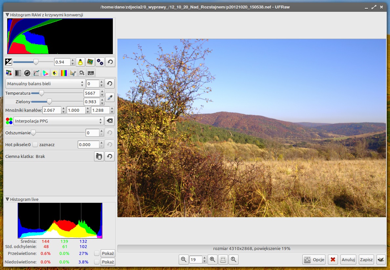
Task: Toggle auto exposure with the gears button
Action: [x=100, y=62]
